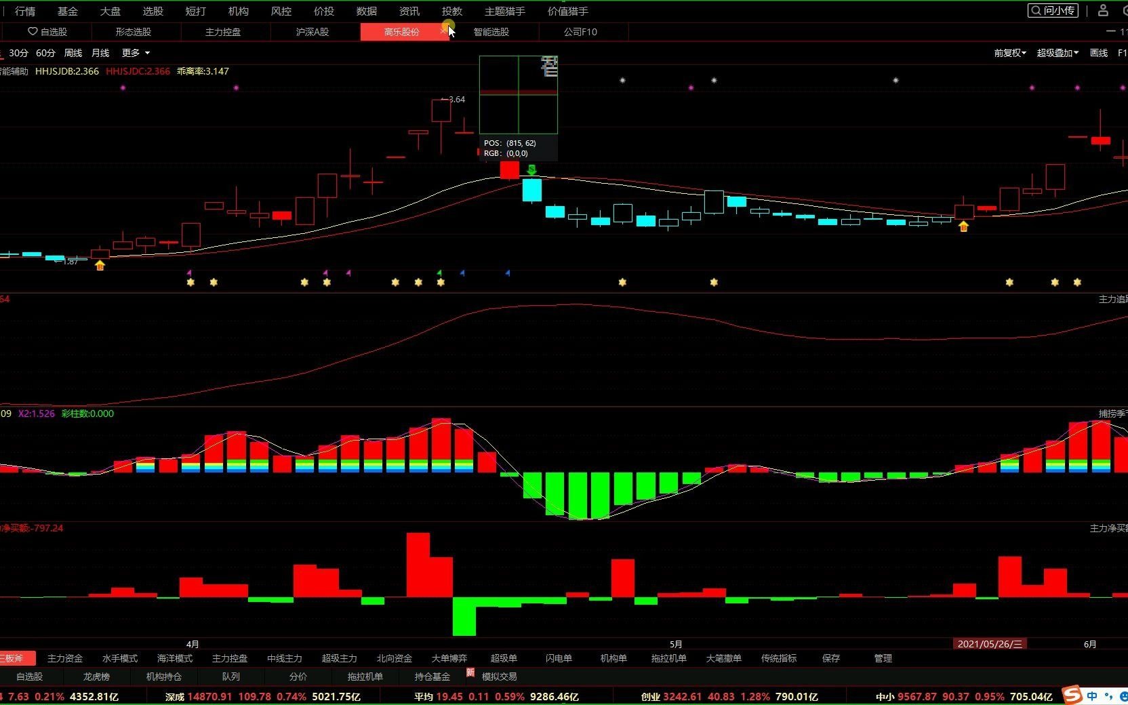Click the 画线 drawing tool button
The width and height of the screenshot is (1128, 705).
[1099, 53]
